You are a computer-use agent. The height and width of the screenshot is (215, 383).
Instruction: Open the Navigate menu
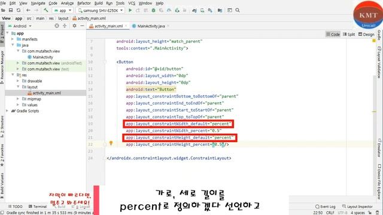pos(38,3)
